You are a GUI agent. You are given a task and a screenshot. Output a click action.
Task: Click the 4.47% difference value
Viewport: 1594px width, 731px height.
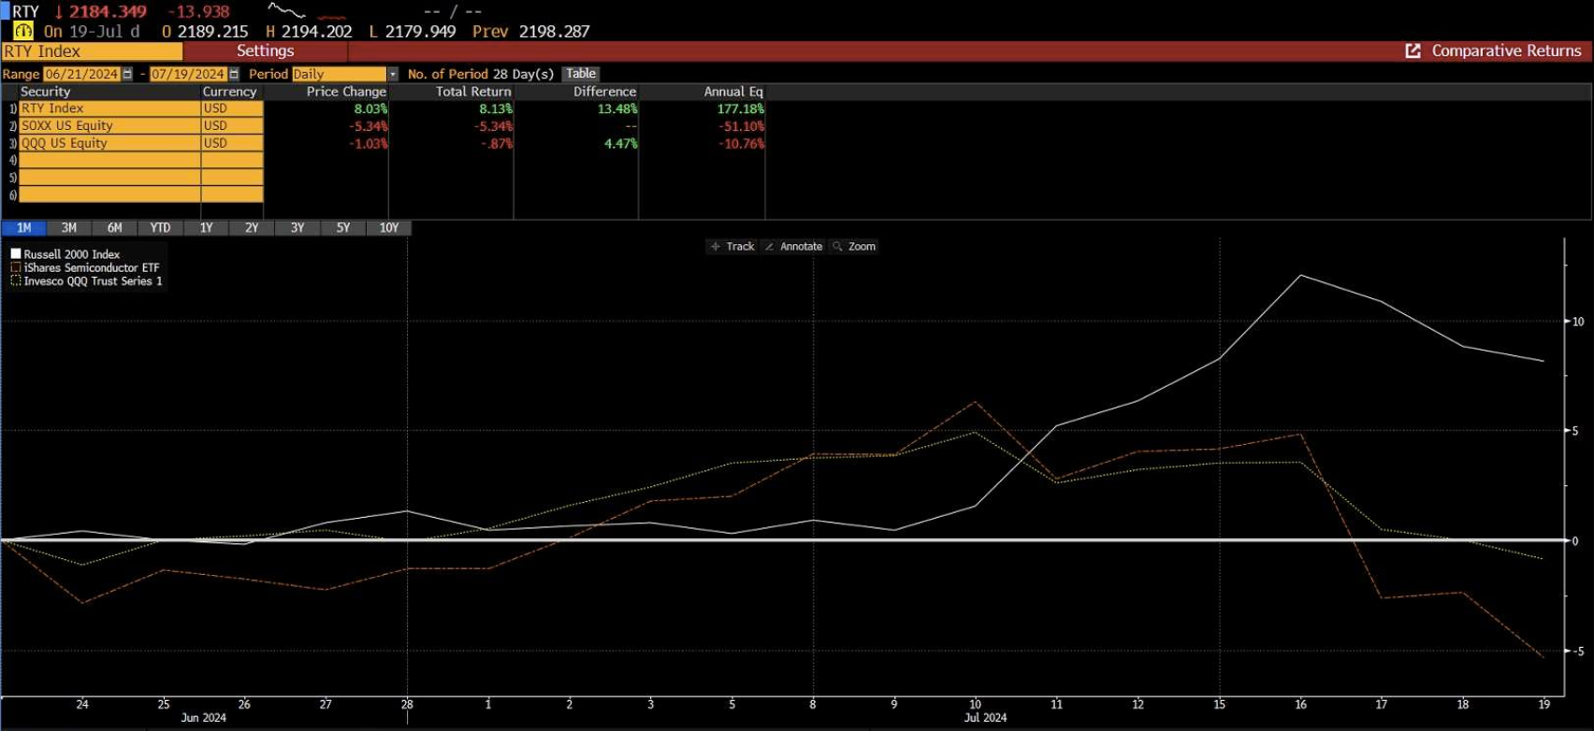click(620, 143)
